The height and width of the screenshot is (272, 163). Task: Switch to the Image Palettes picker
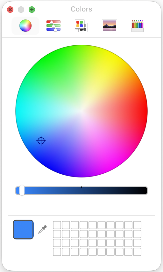click(110, 26)
